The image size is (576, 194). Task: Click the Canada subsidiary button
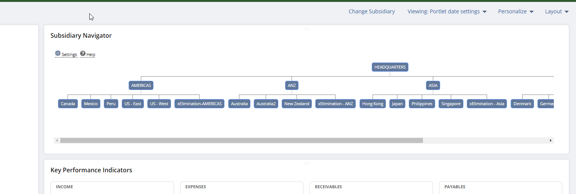pyautogui.click(x=68, y=104)
